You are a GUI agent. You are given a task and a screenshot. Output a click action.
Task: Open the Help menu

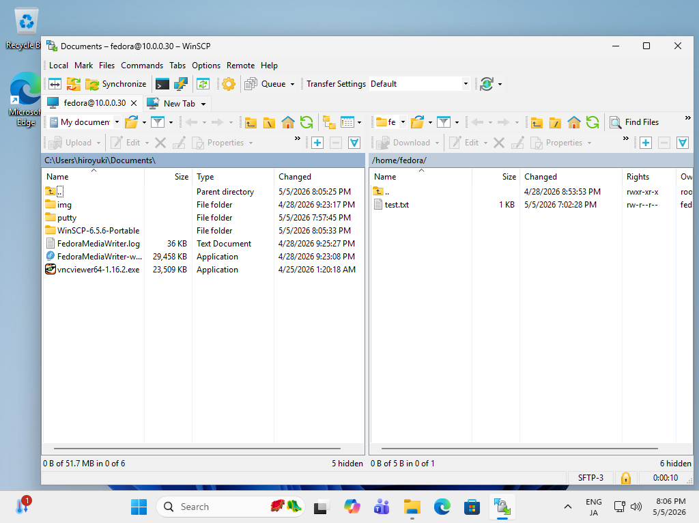tap(269, 66)
